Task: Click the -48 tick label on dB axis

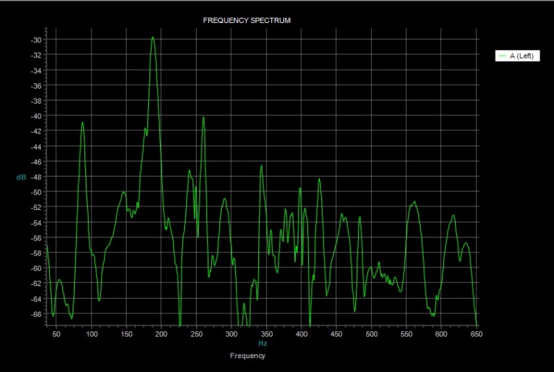Action: click(35, 177)
